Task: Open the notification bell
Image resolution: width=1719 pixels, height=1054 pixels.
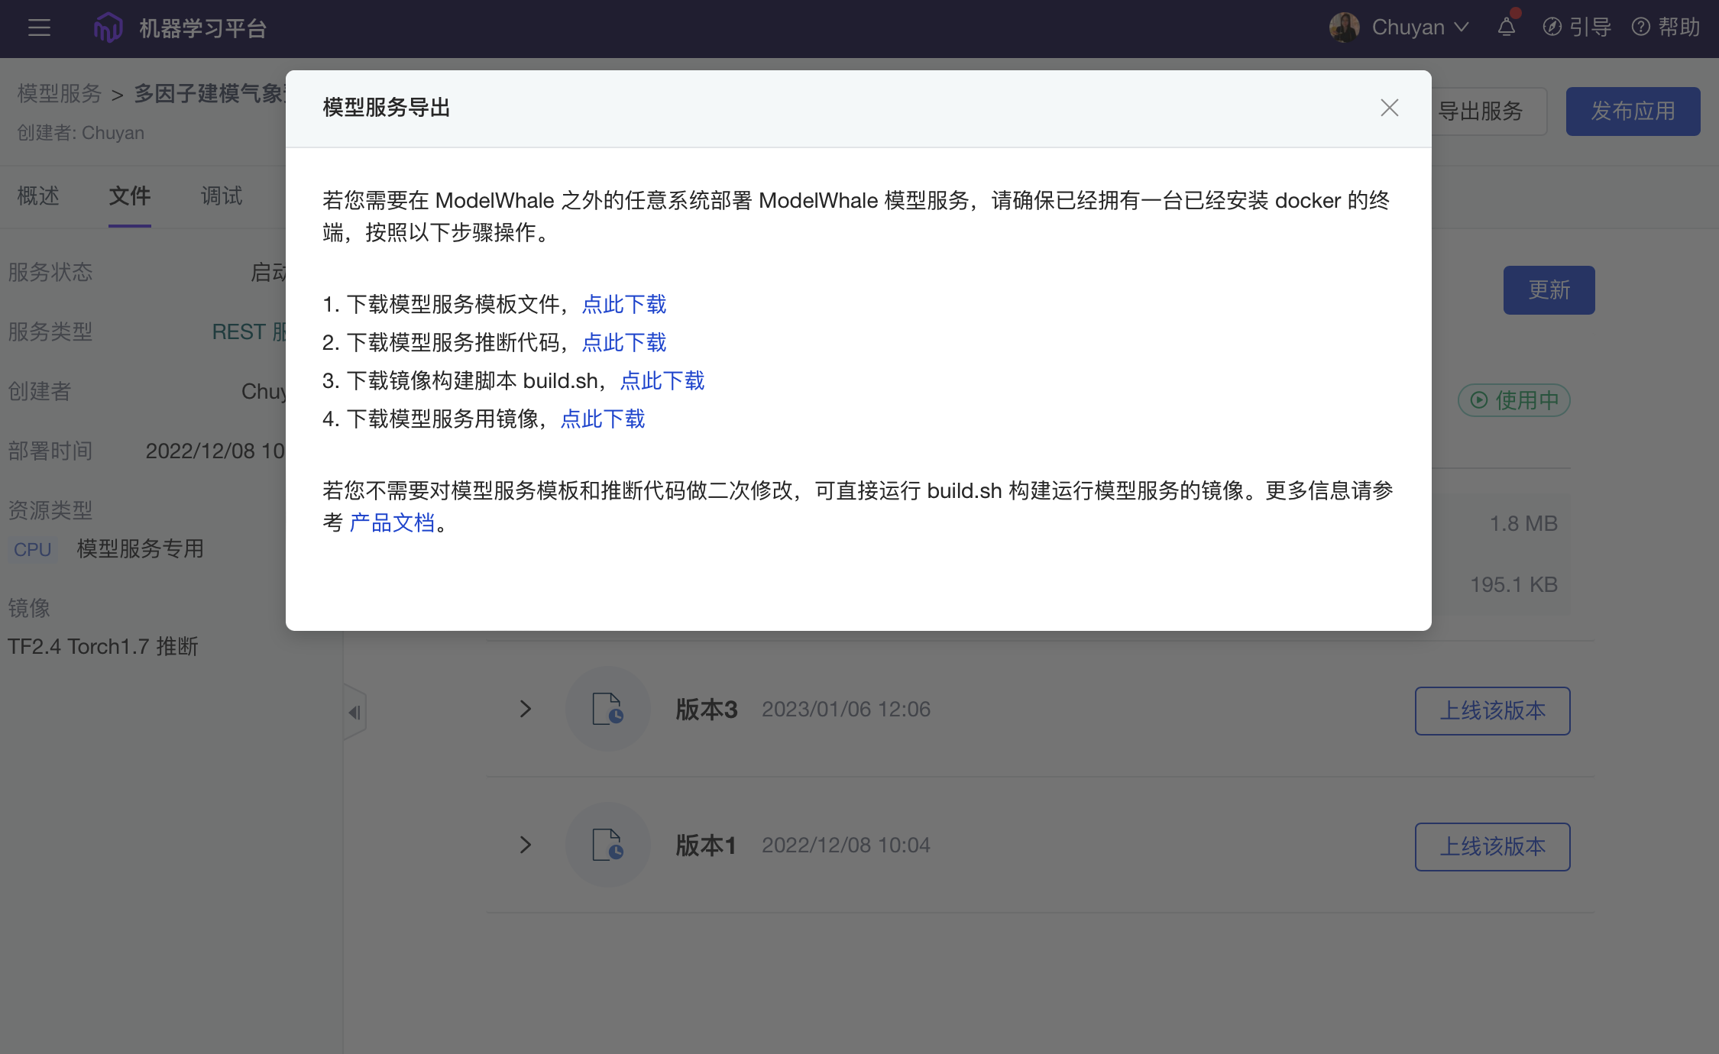Action: click(x=1507, y=27)
